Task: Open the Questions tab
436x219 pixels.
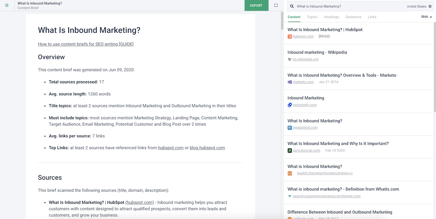Action: (353, 17)
